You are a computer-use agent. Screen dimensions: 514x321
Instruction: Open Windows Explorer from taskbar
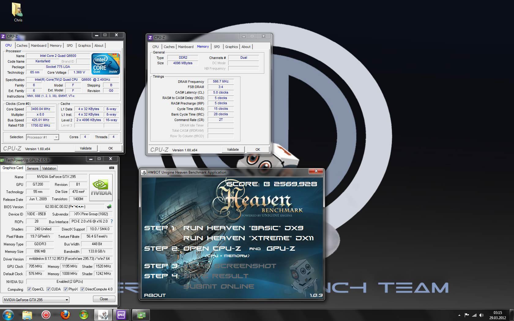[x=27, y=315]
